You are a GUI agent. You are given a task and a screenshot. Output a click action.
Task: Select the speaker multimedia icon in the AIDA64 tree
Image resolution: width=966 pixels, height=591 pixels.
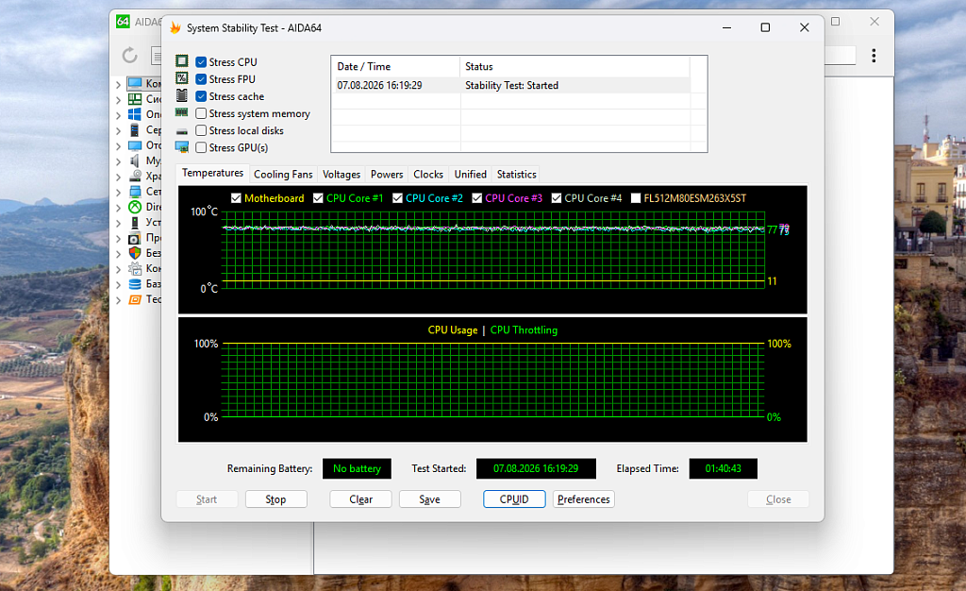click(134, 160)
